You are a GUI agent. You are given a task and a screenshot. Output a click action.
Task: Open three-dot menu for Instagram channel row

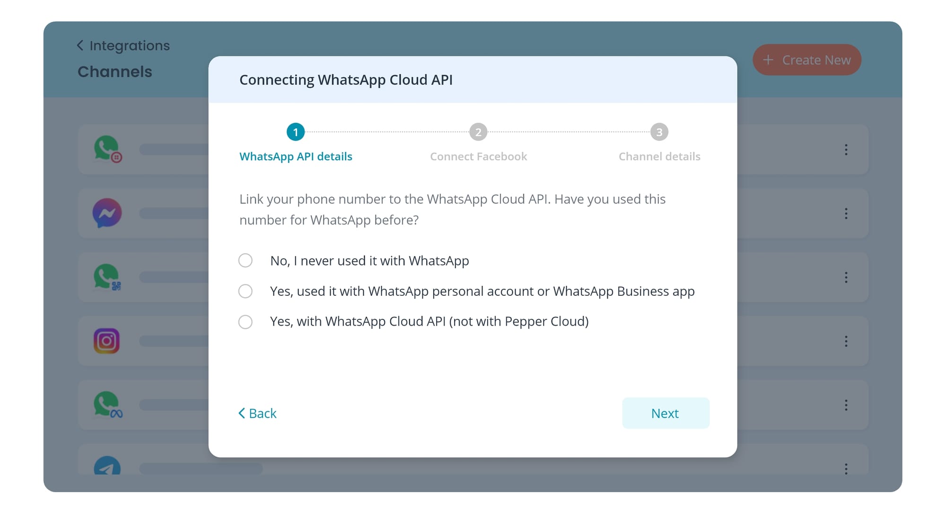(x=846, y=341)
